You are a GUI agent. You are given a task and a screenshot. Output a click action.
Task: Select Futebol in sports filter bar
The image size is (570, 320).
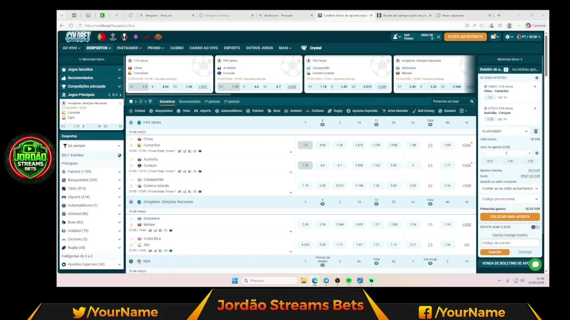pos(137,111)
